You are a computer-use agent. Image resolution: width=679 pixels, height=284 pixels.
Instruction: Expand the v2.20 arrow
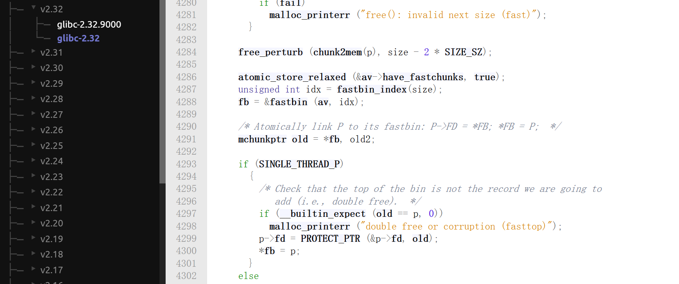click(33, 222)
